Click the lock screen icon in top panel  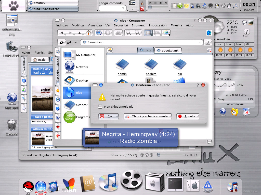(142, 3)
